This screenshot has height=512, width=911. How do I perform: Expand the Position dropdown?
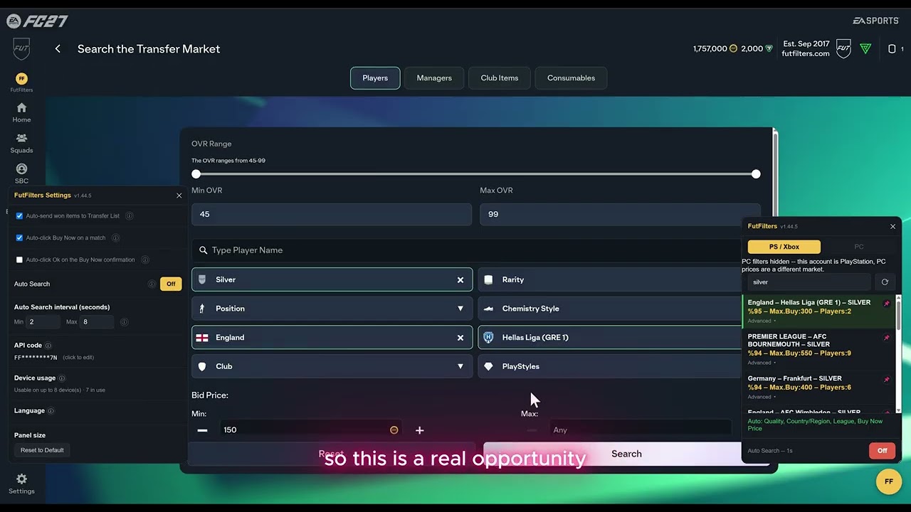click(332, 309)
